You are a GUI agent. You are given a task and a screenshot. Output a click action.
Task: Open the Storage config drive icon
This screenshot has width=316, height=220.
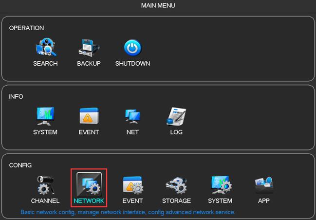tap(176, 185)
